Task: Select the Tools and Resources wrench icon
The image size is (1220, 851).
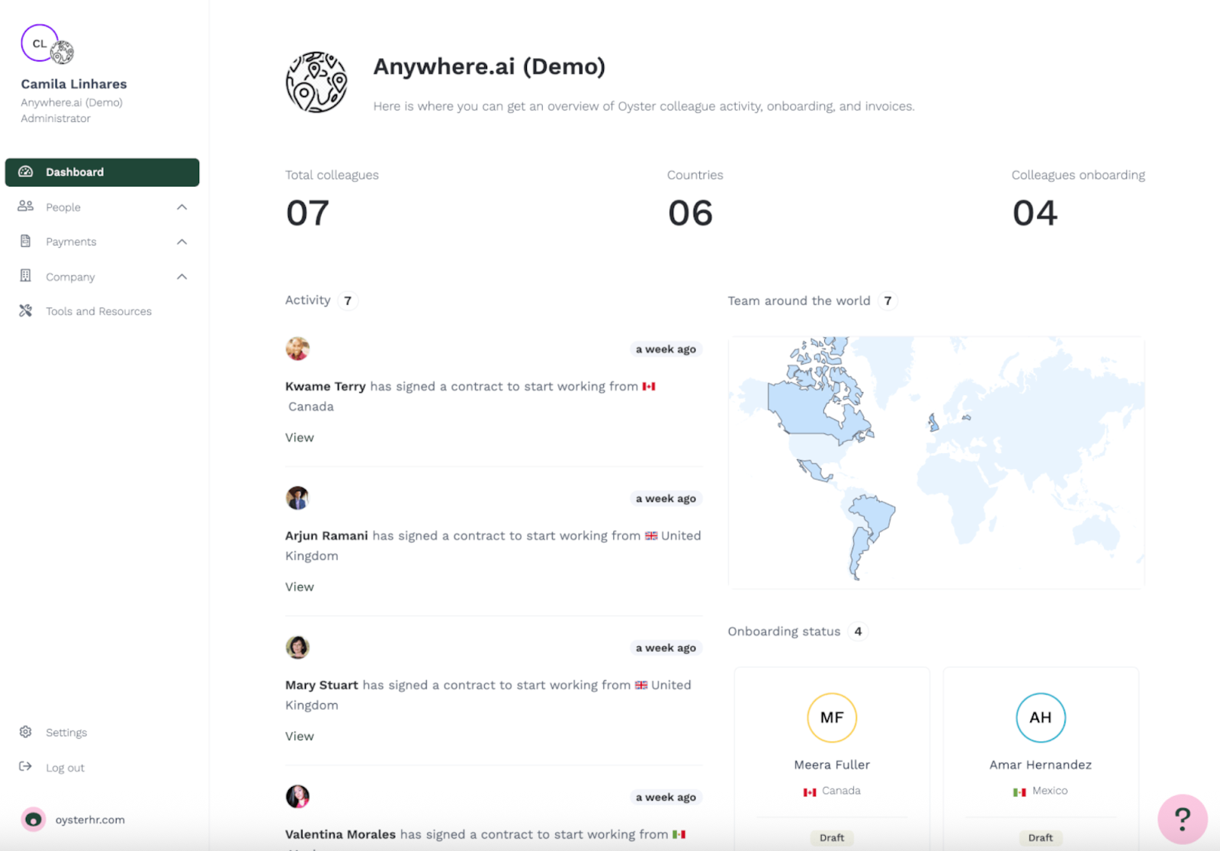Action: point(25,310)
